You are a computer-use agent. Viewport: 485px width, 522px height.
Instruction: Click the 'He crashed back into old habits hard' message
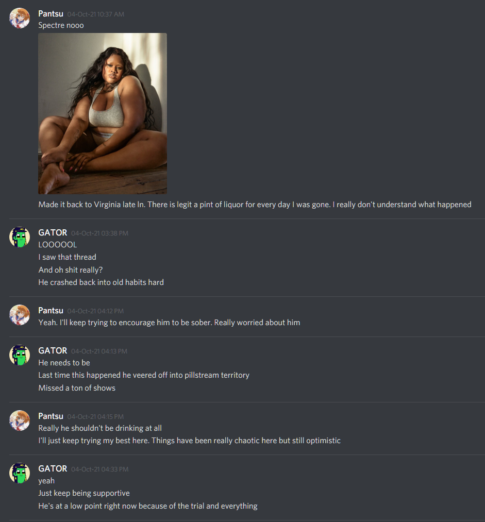click(x=101, y=282)
